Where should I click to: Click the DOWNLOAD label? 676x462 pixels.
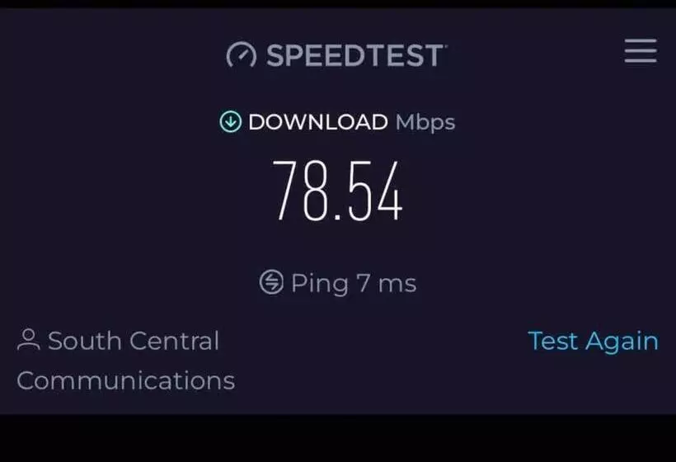(318, 122)
